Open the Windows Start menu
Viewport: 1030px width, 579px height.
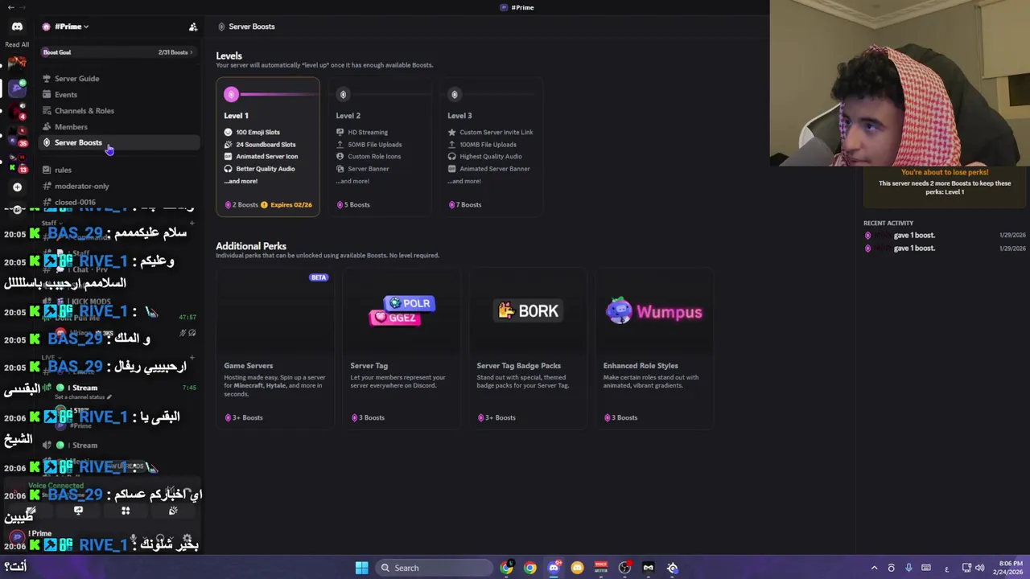(362, 568)
